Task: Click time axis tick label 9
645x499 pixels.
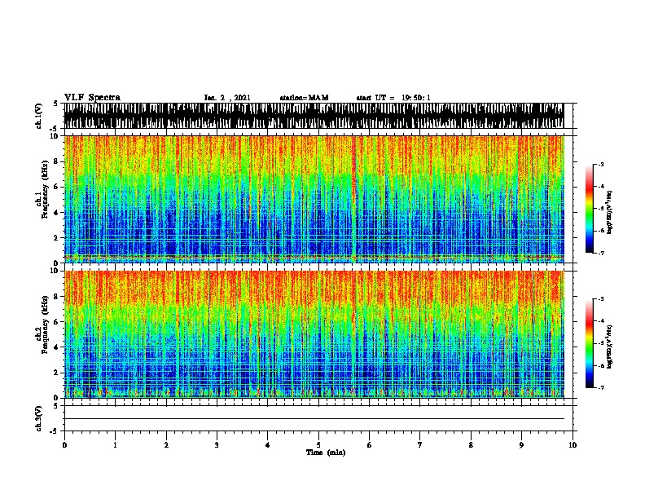Action: tap(521, 445)
